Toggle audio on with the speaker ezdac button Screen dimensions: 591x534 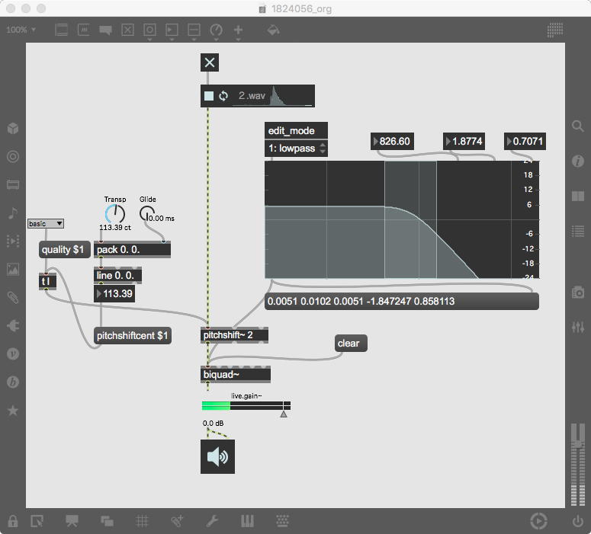pyautogui.click(x=217, y=456)
